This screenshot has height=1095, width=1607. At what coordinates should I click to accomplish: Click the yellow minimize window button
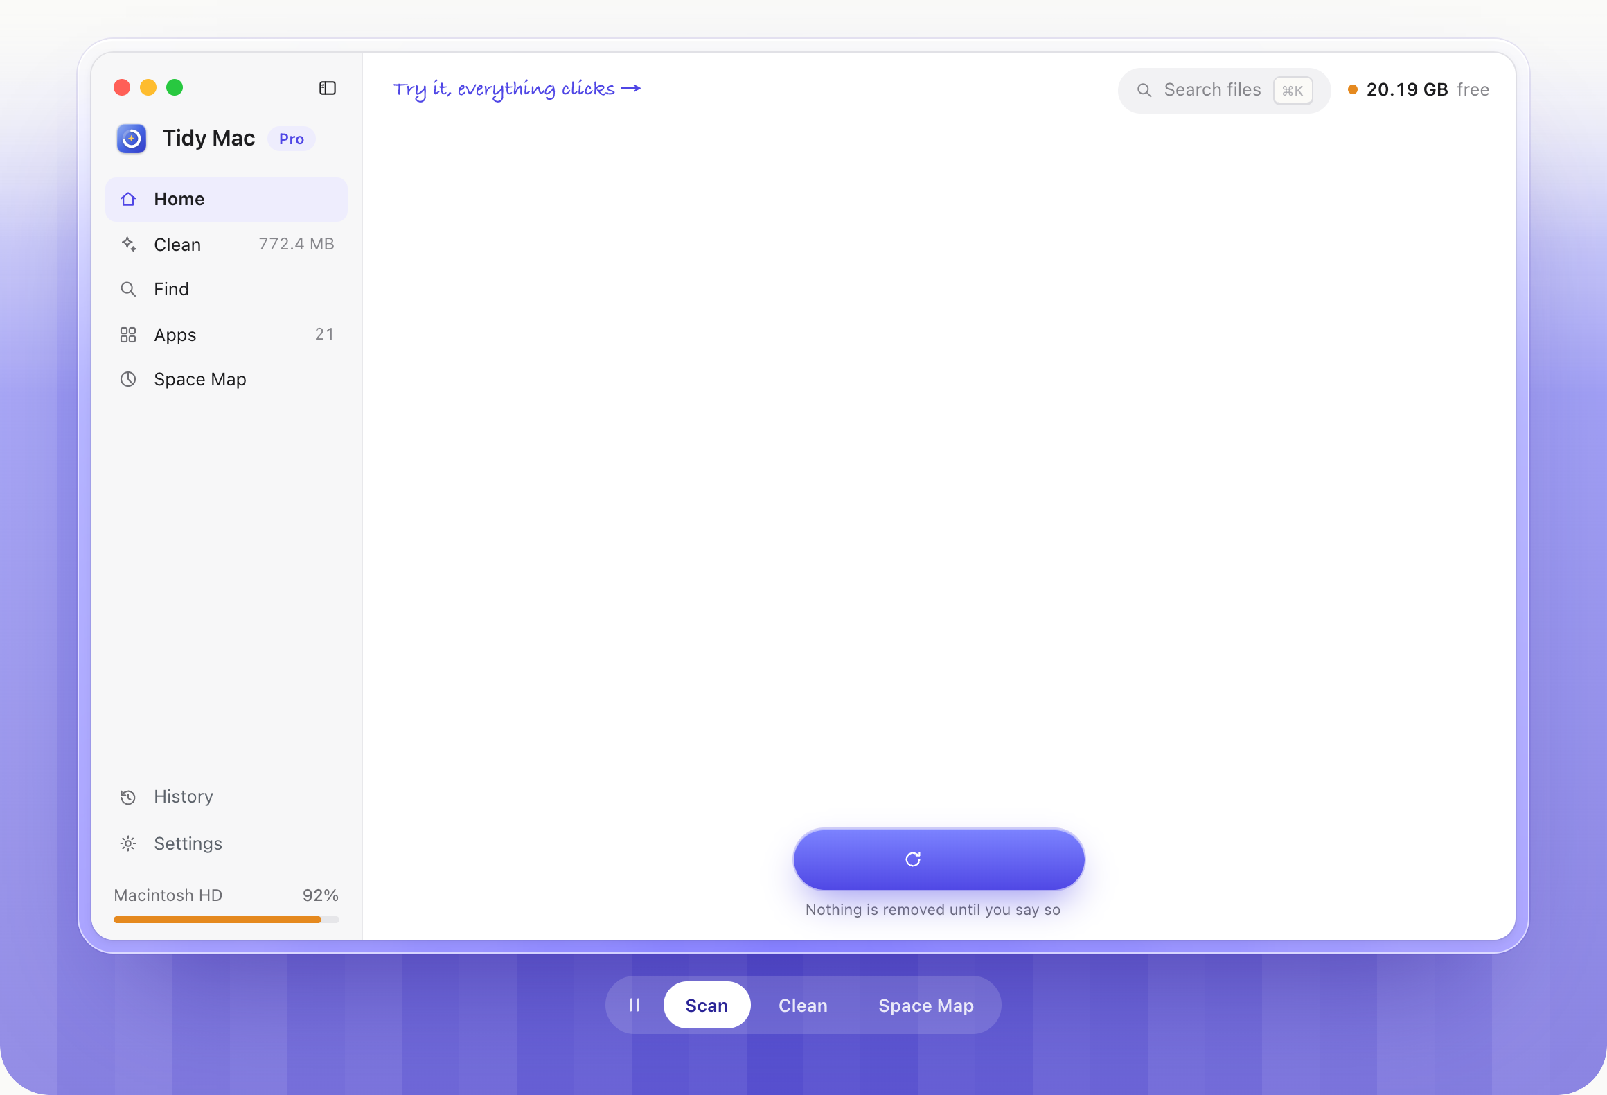tap(148, 87)
